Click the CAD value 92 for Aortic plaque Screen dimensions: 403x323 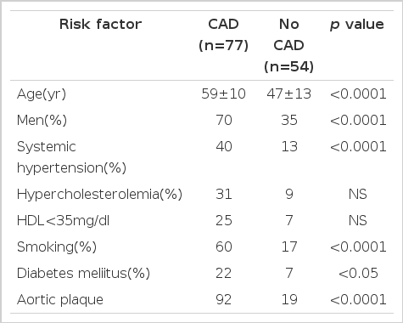[223, 299]
